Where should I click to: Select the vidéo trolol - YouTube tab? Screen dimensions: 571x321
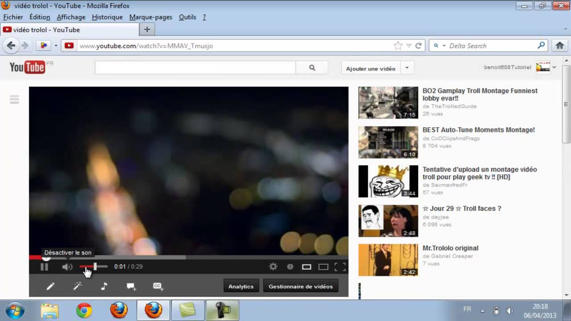click(69, 30)
